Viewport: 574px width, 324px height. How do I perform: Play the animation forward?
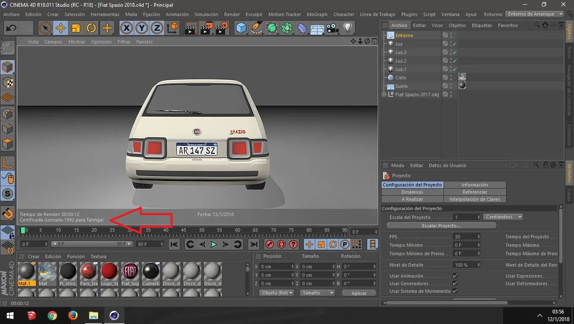(x=214, y=244)
